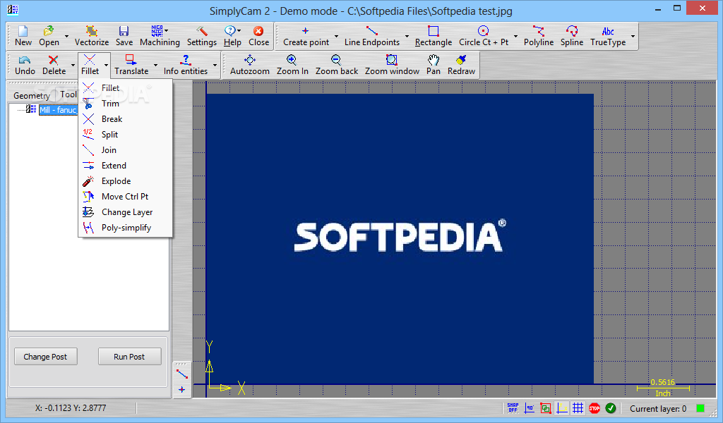
Task: Click the Zoom In magnifier
Action: tap(292, 60)
